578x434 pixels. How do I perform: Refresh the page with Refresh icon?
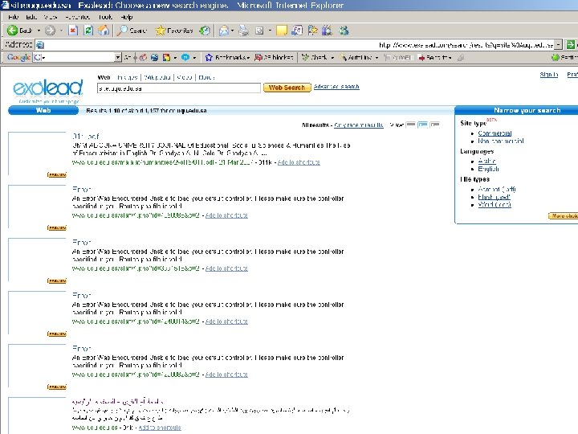pos(88,31)
